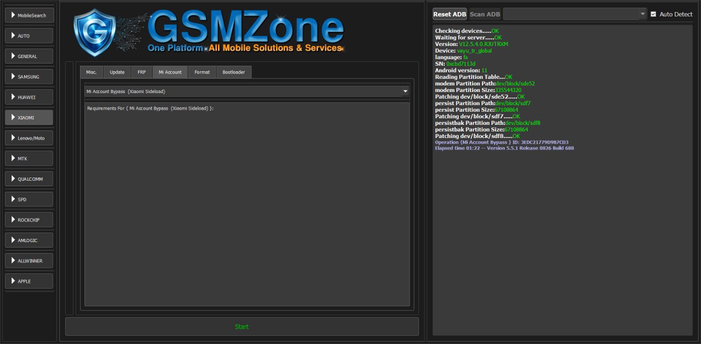Click the SN: 0xcbd7113d log line
Image resolution: width=701 pixels, height=344 pixels.
click(x=455, y=64)
